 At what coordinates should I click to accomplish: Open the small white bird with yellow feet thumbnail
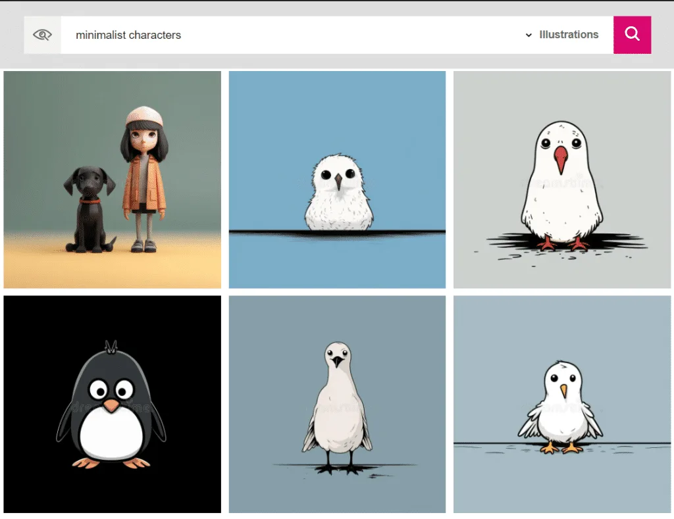click(x=562, y=405)
